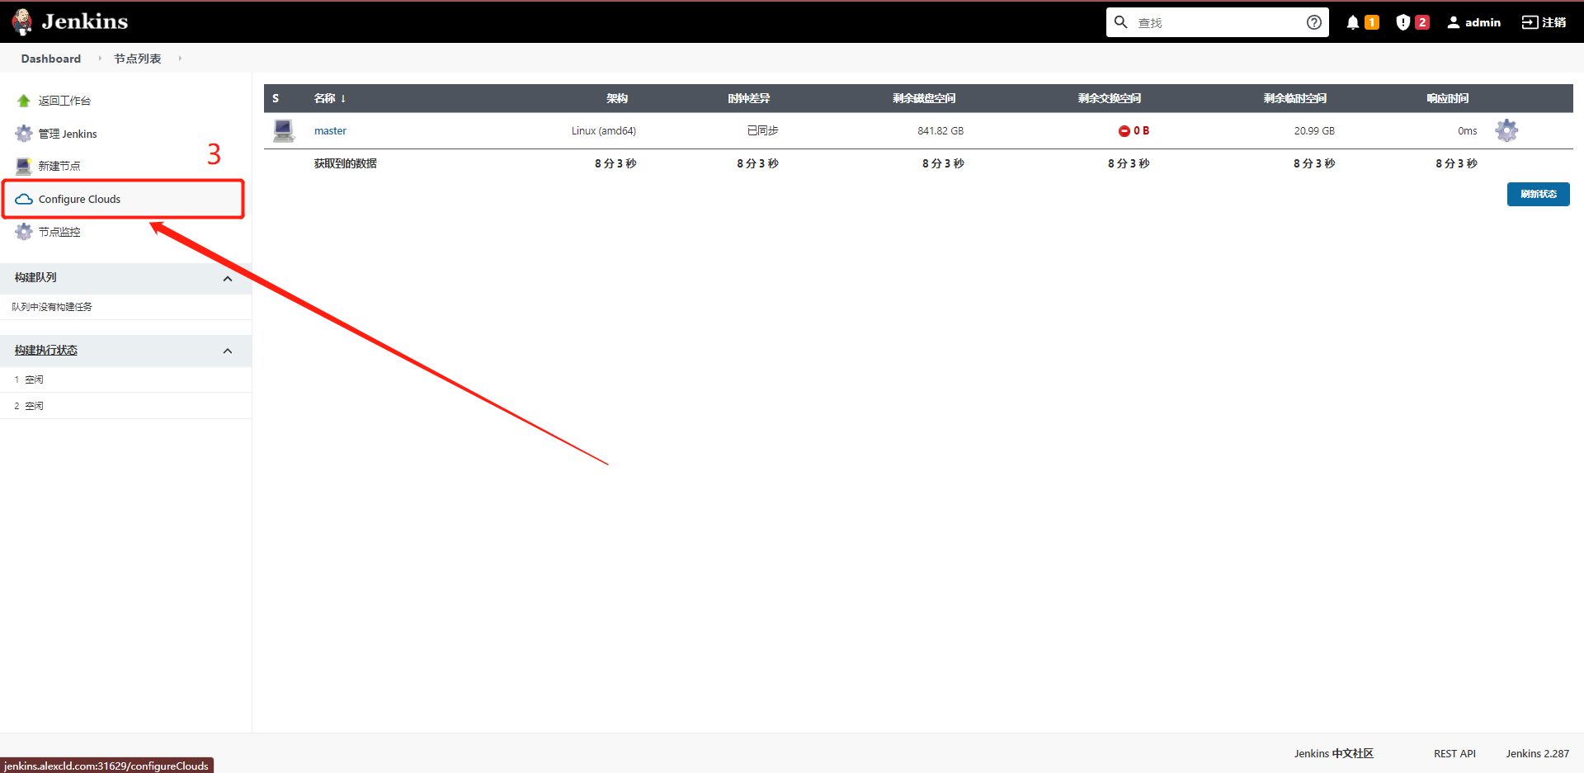Click Jenkins 2.287 version link

point(1537,753)
